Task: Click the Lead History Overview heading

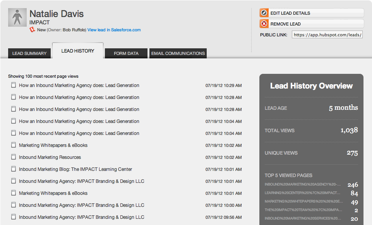Action: (x=311, y=86)
